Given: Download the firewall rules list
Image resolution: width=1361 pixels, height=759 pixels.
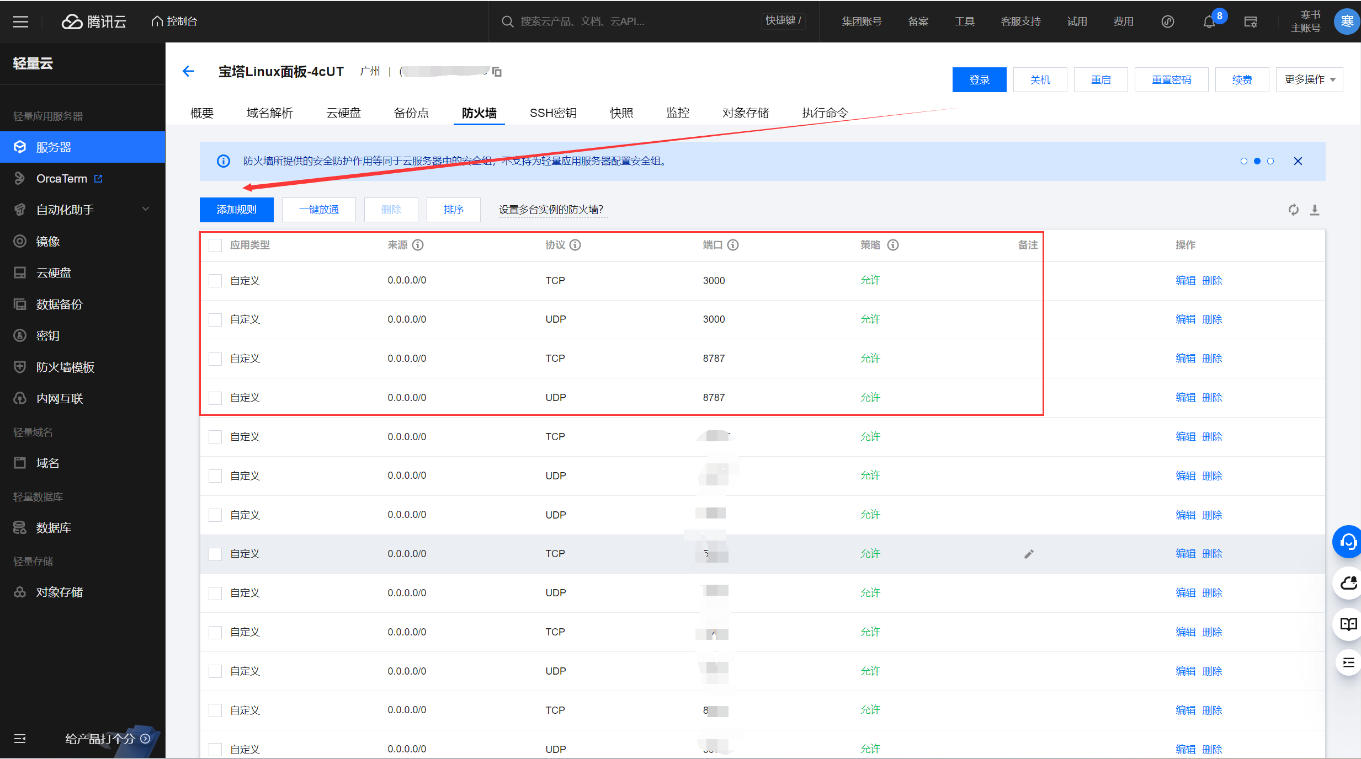Looking at the screenshot, I should pyautogui.click(x=1315, y=210).
